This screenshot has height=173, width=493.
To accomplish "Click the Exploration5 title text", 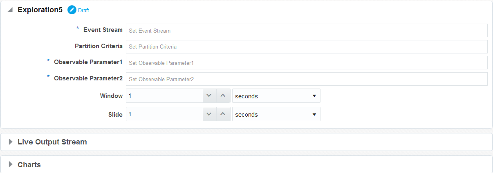I will (40, 10).
